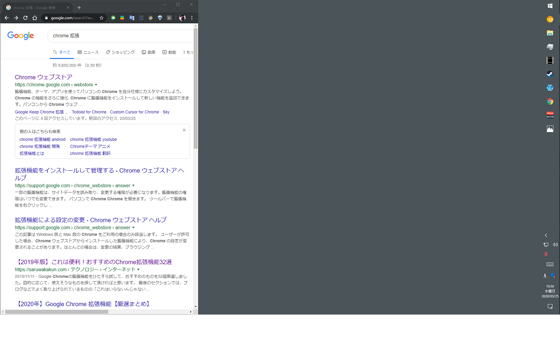
Task: Click the Google logo
Action: pyautogui.click(x=21, y=36)
